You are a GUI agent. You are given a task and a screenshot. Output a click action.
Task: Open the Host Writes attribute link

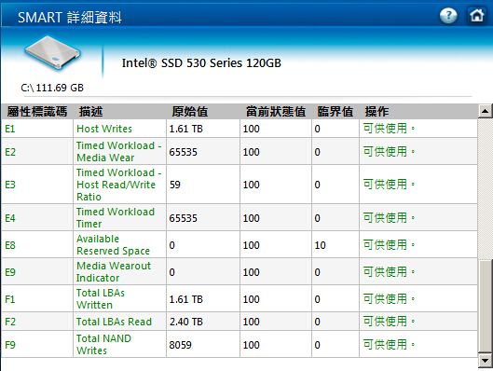coord(104,129)
